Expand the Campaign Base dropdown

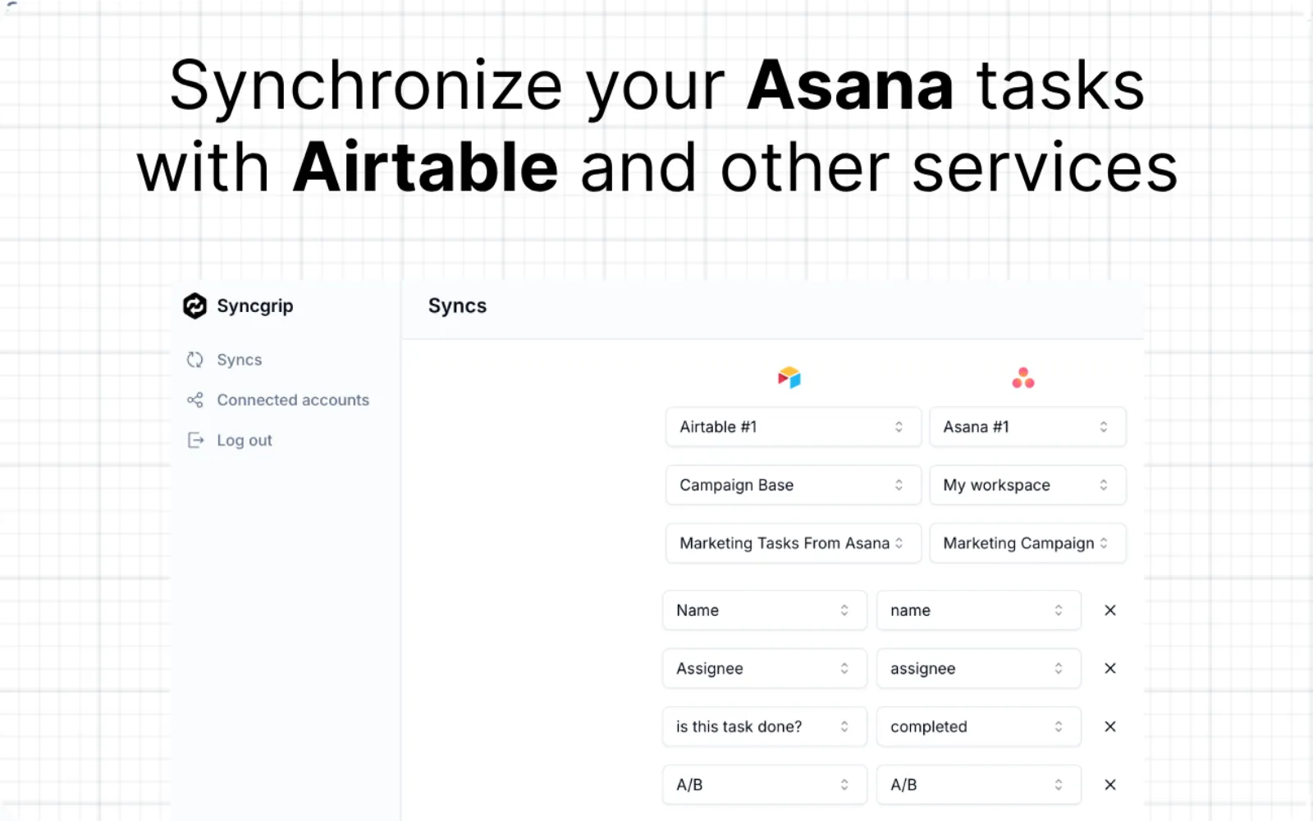pyautogui.click(x=793, y=485)
